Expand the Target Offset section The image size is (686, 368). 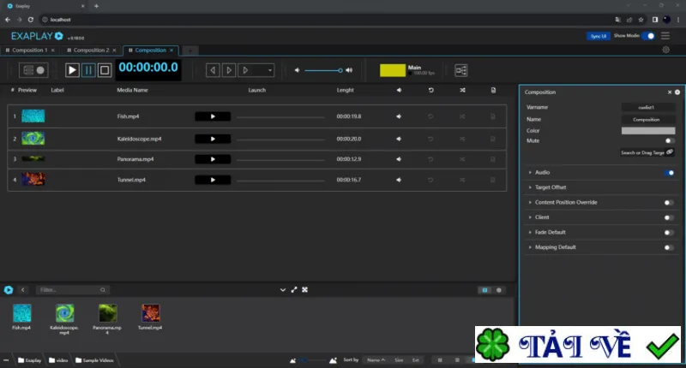click(x=550, y=187)
